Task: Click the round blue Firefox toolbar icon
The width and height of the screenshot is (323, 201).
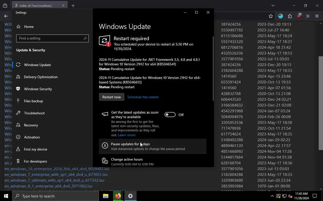Action: (281, 16)
